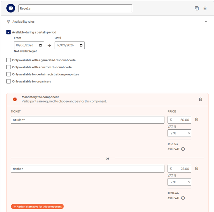214x212 pixels.
Task: Click the Member price field
Action: pos(179,169)
